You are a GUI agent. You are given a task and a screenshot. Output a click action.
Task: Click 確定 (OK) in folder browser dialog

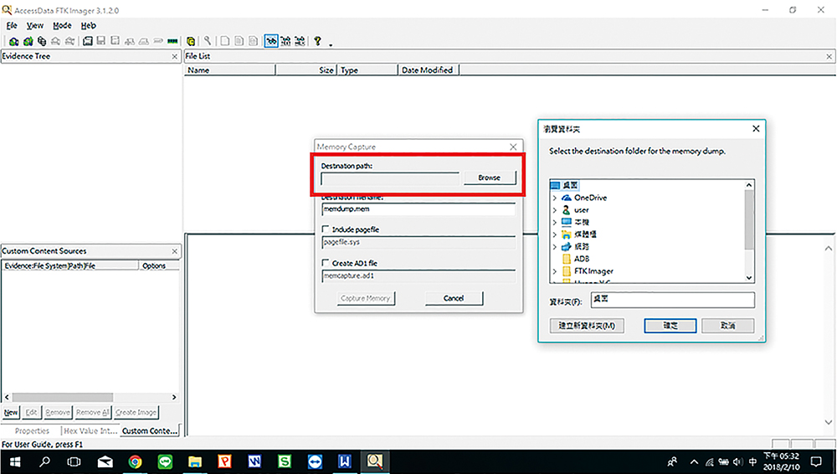tap(670, 326)
